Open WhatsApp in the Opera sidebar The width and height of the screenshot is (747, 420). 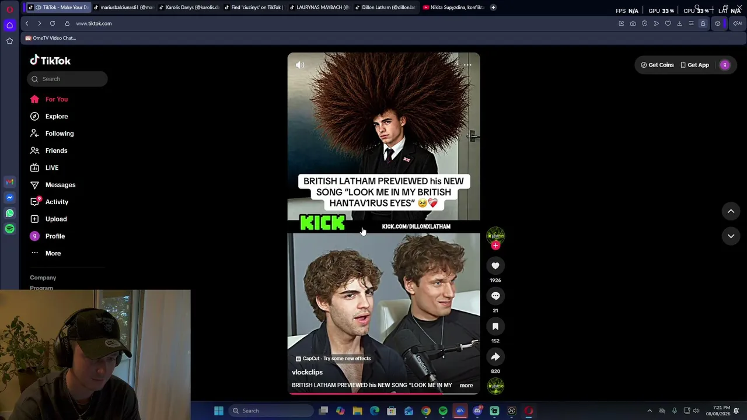coord(9,213)
